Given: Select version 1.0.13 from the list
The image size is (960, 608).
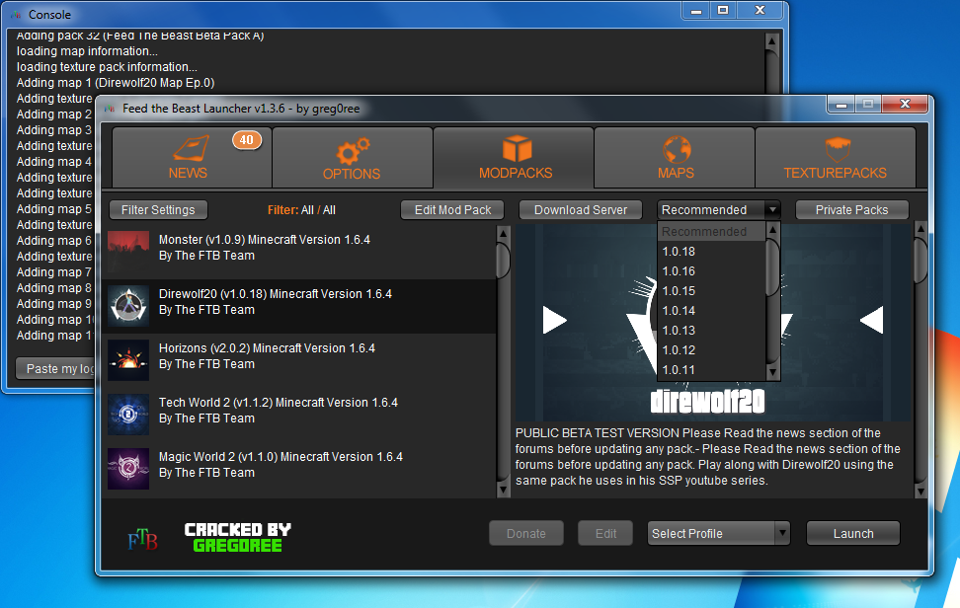Looking at the screenshot, I should 711,331.
